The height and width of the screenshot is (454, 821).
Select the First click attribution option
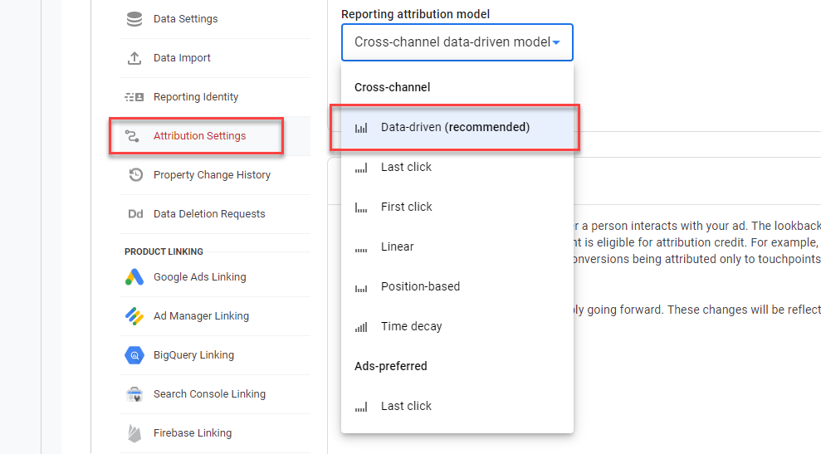(x=406, y=207)
